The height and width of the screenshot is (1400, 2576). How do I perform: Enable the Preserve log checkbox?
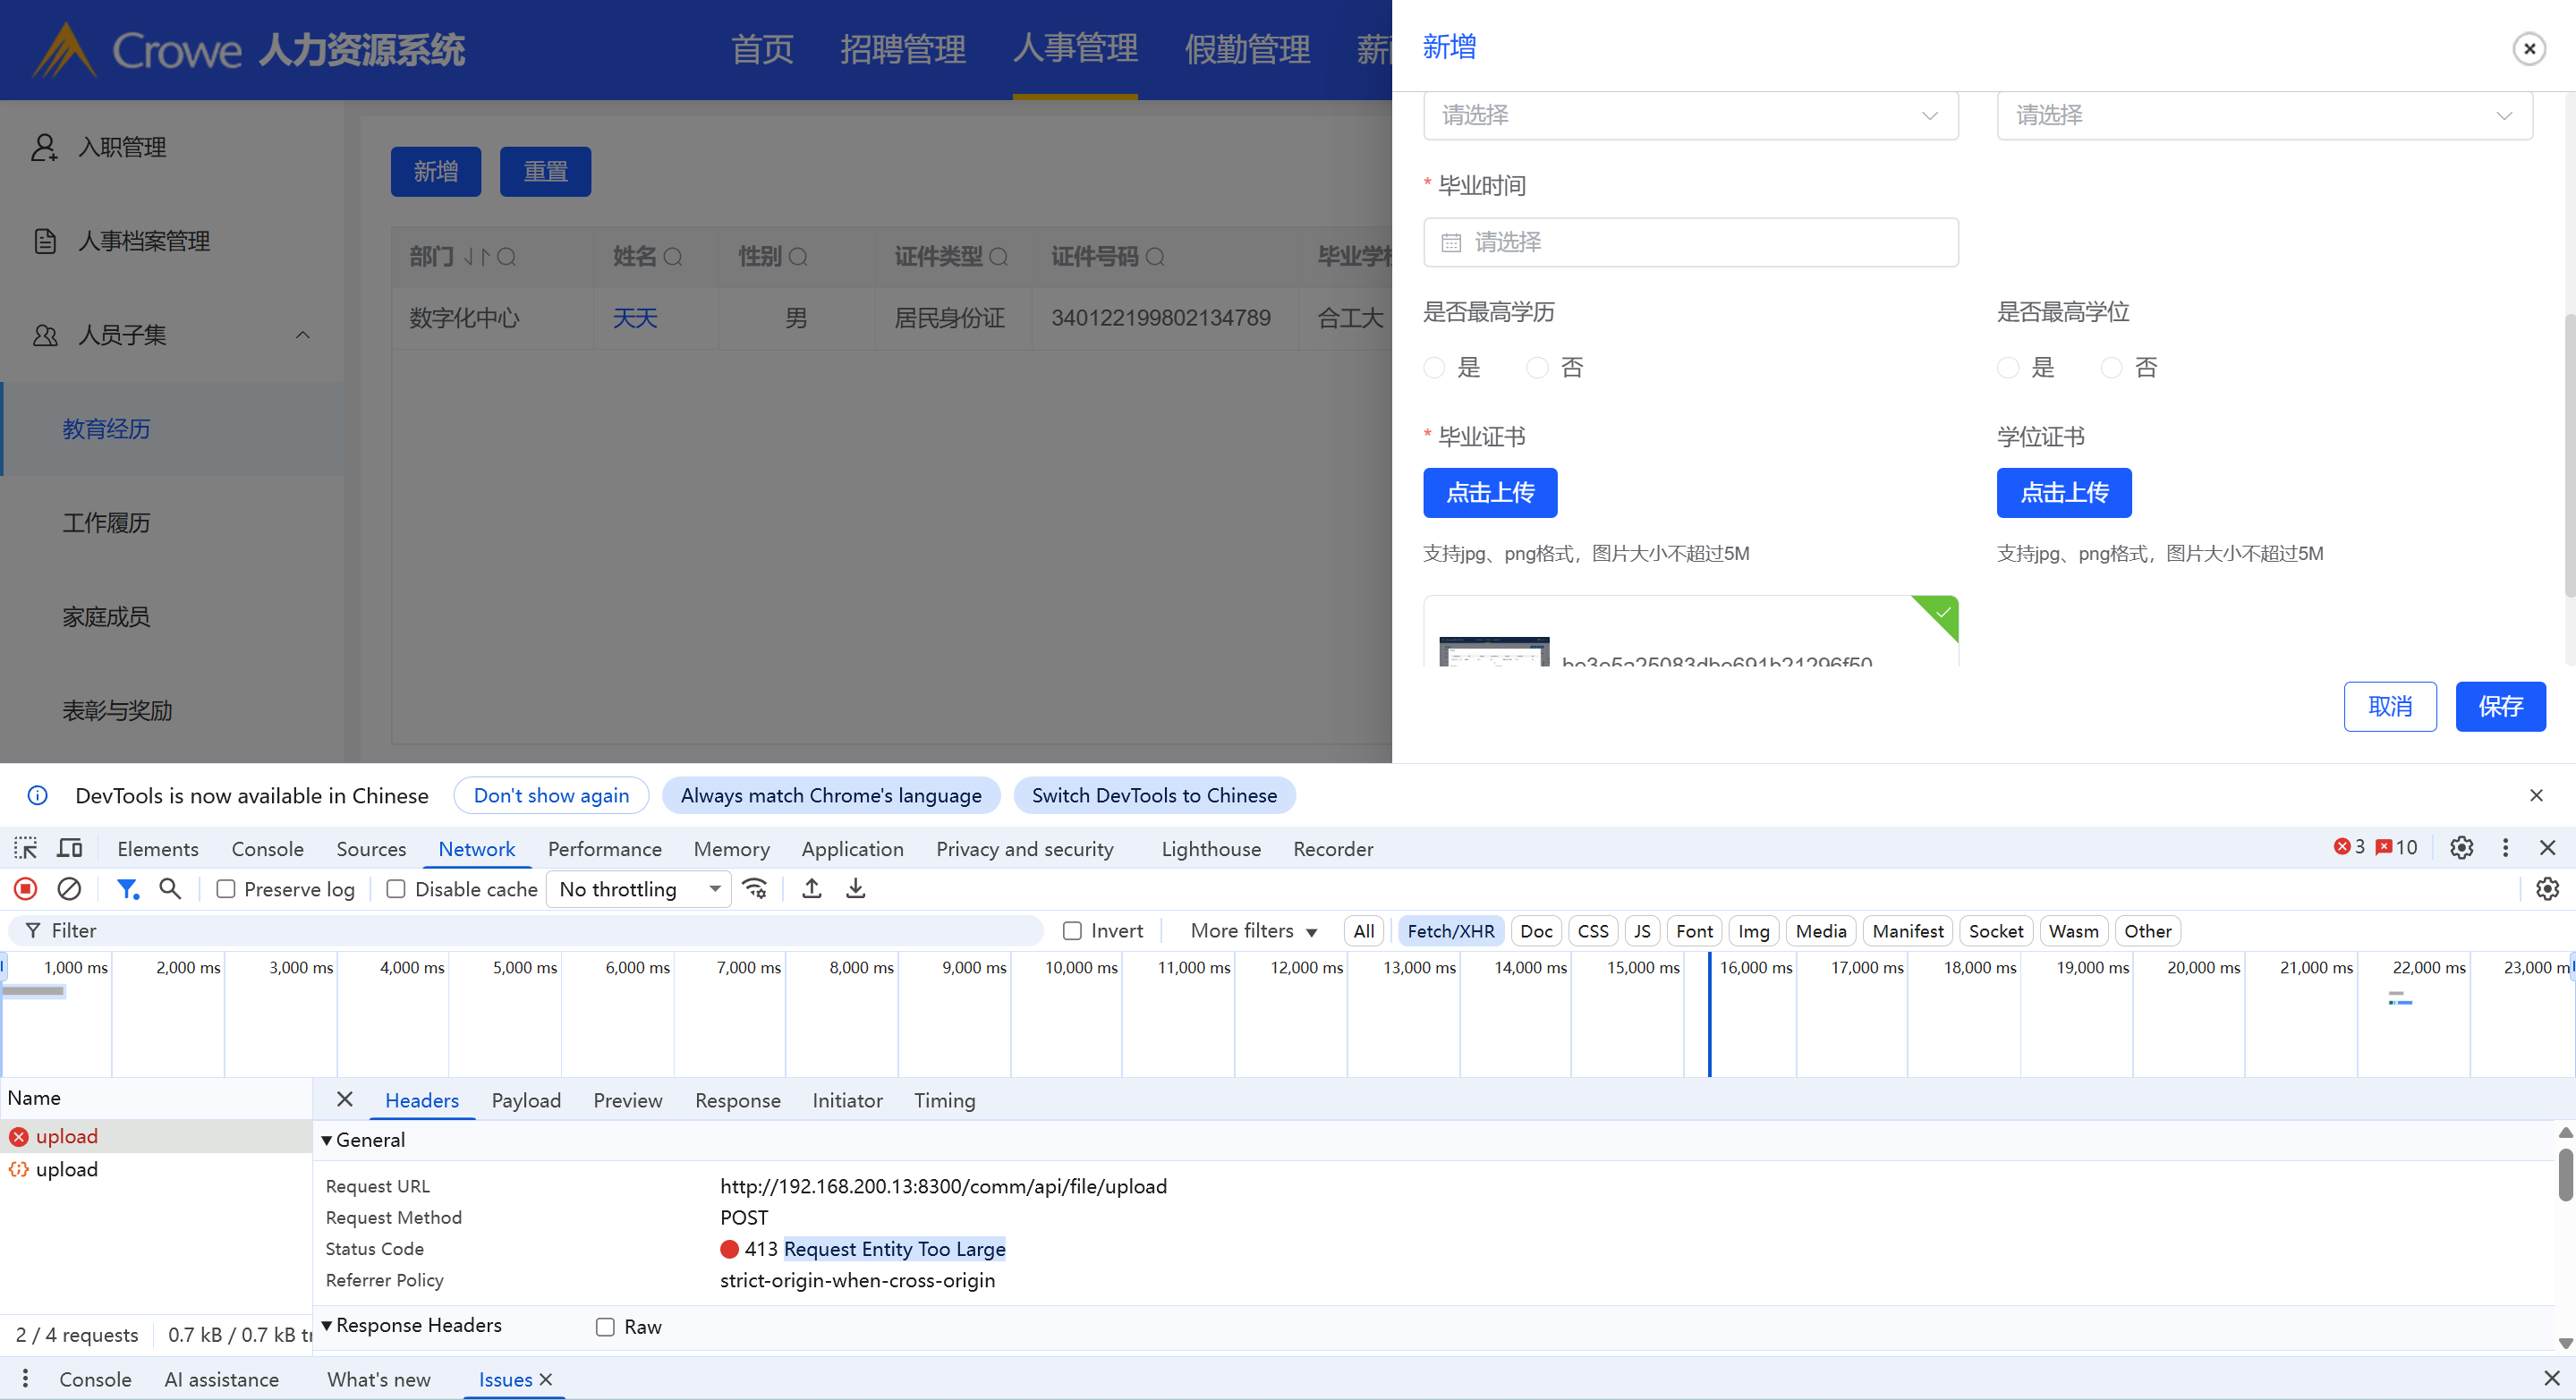click(x=226, y=889)
